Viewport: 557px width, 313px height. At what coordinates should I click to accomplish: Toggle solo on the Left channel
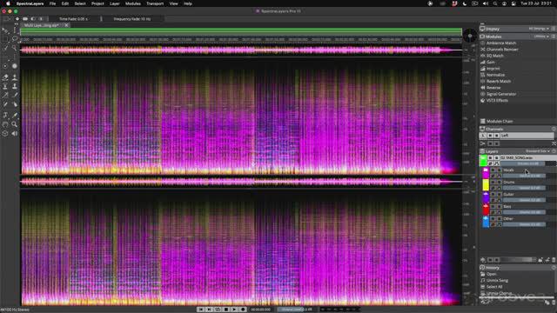point(497,136)
